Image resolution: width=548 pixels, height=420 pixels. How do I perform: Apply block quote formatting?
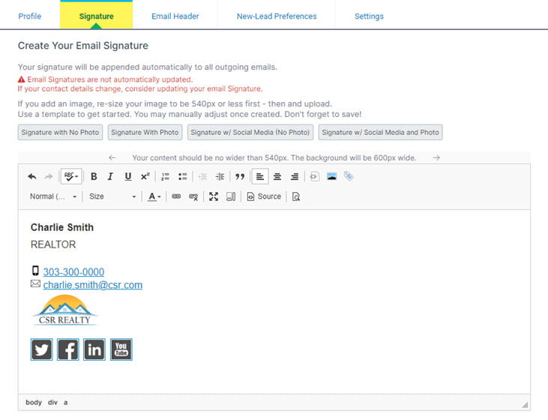coord(240,177)
